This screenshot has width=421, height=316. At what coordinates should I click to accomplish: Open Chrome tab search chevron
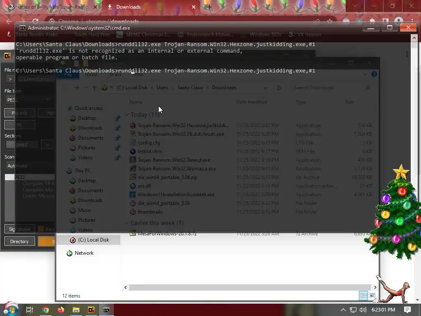pos(355,6)
